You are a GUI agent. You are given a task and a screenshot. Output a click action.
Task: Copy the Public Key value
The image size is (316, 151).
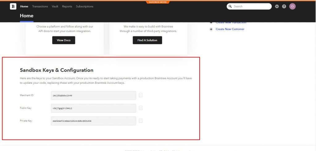(141, 108)
